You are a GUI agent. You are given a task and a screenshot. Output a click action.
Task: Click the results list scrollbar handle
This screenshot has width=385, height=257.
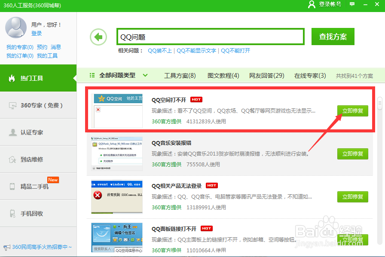(380, 103)
